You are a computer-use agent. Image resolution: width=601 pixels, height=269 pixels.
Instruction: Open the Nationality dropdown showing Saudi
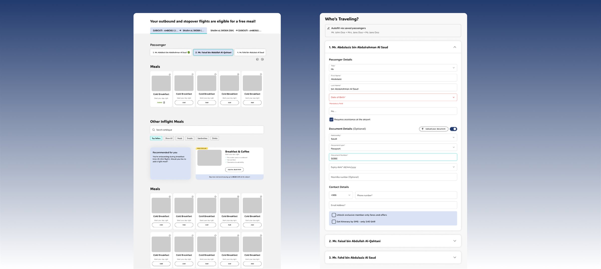click(393, 137)
